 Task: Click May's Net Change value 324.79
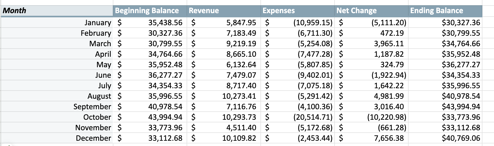[392, 65]
